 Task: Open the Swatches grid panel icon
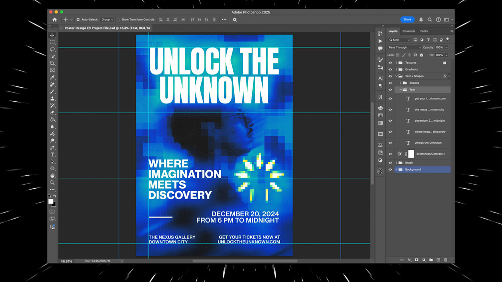(x=380, y=115)
